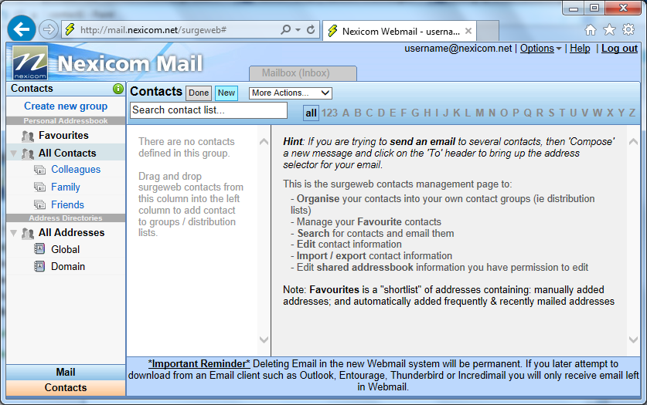Click Create new group link
Screen dimensions: 647x405
tap(66, 106)
